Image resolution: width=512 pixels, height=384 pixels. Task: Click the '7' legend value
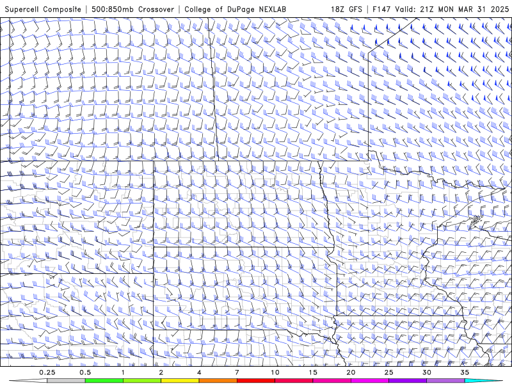(x=237, y=372)
